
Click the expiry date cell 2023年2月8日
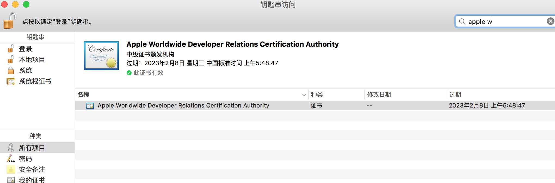[487, 105]
